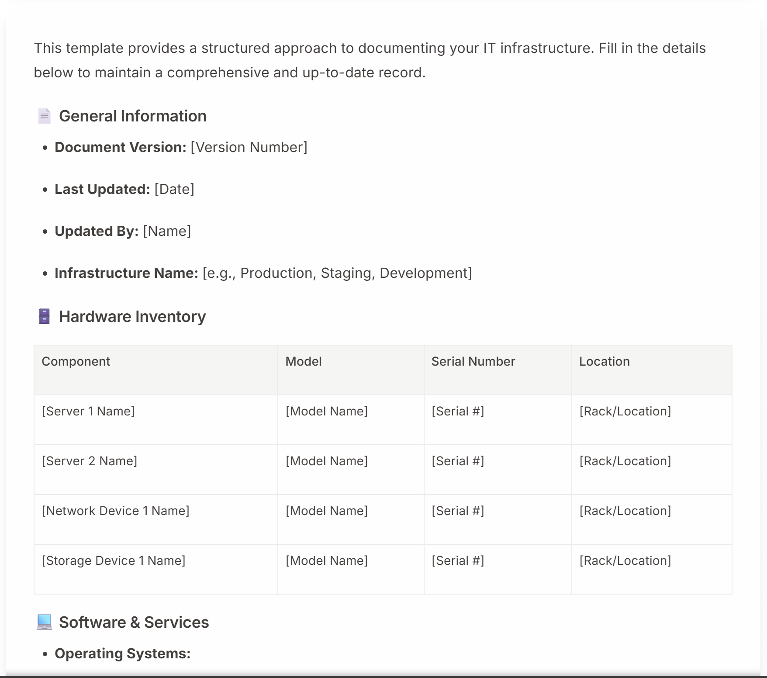
Task: Click the [Version Number] placeholder
Action: (x=249, y=148)
